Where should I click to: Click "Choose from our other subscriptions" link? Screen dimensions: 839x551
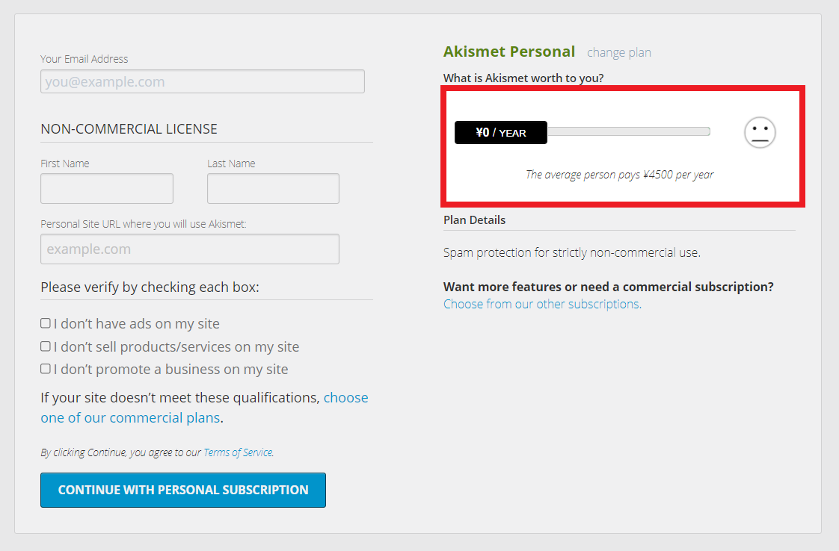(543, 304)
